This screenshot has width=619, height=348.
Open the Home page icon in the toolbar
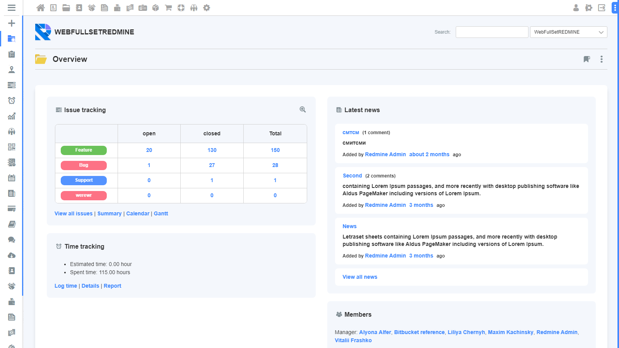[41, 7]
